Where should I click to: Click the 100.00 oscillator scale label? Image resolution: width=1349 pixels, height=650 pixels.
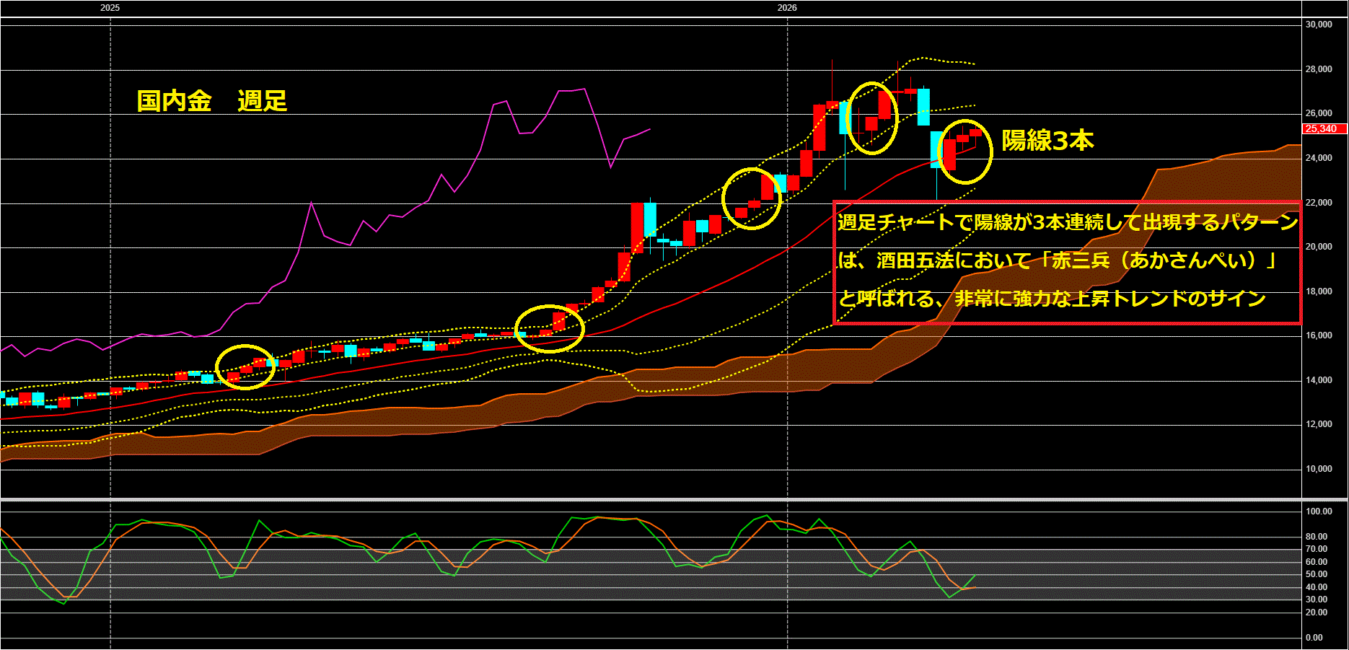(1318, 511)
